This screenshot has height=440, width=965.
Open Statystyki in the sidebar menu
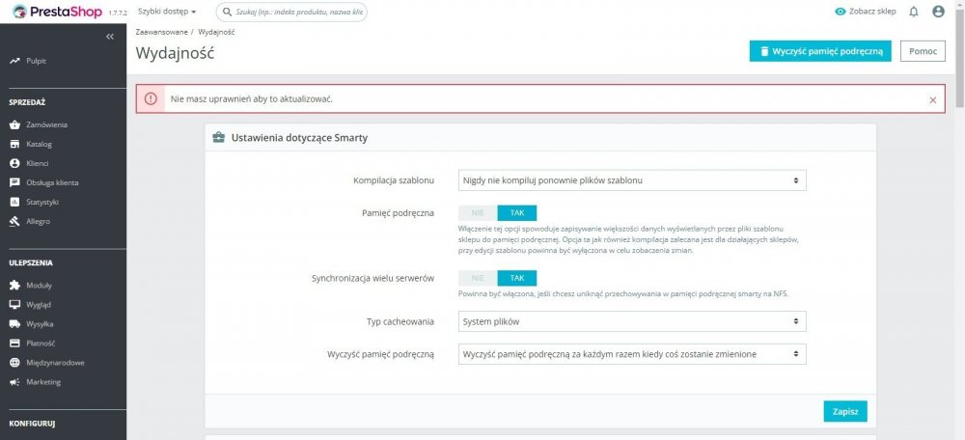pyautogui.click(x=43, y=202)
